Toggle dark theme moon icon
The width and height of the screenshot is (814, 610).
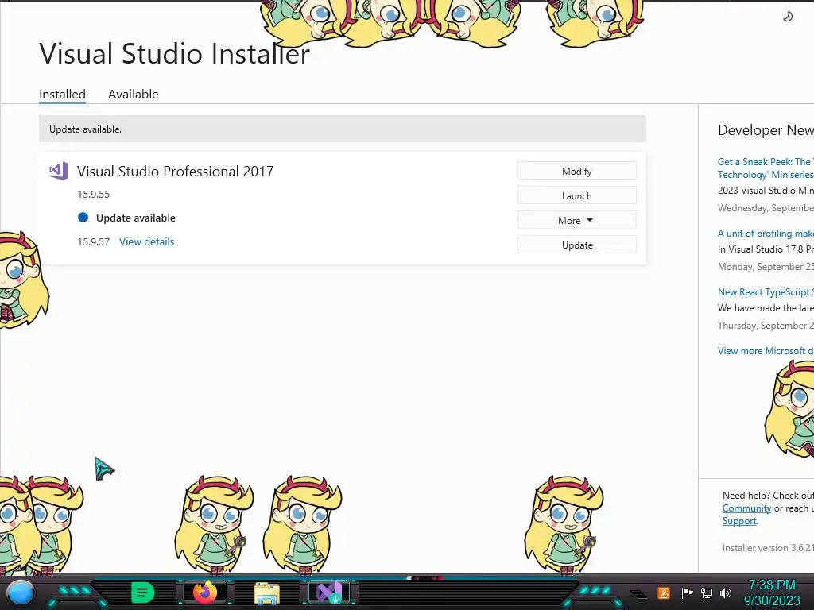788,17
